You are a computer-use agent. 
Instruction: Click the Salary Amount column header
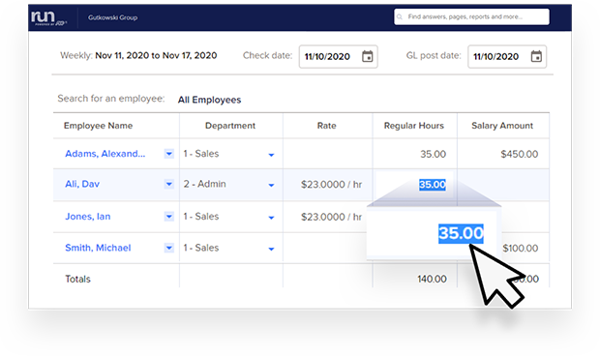pos(502,126)
